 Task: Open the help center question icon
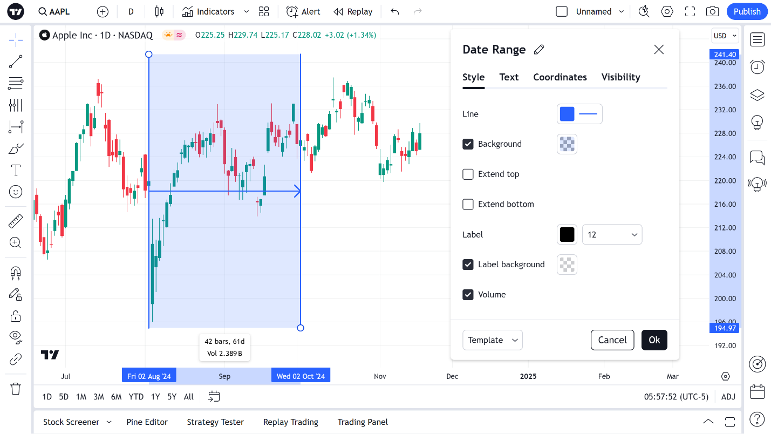[758, 419]
